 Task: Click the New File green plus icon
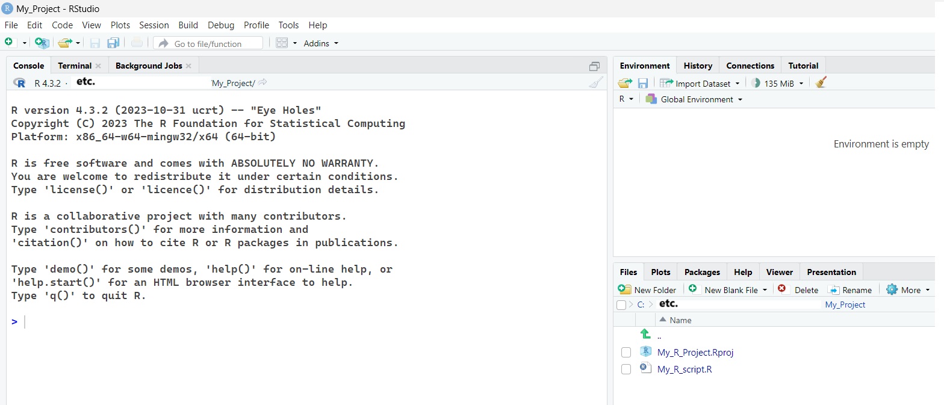(9, 42)
